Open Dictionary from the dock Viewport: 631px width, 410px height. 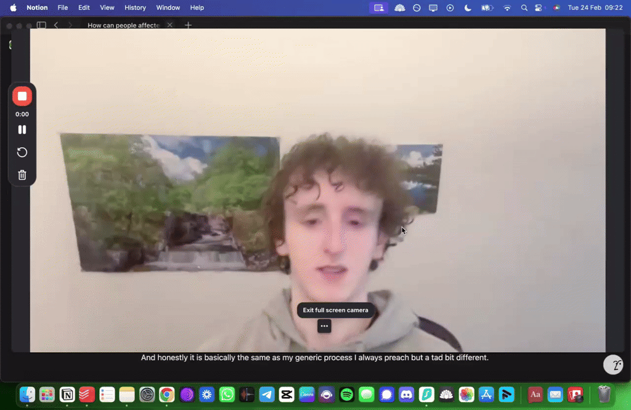tap(535, 395)
